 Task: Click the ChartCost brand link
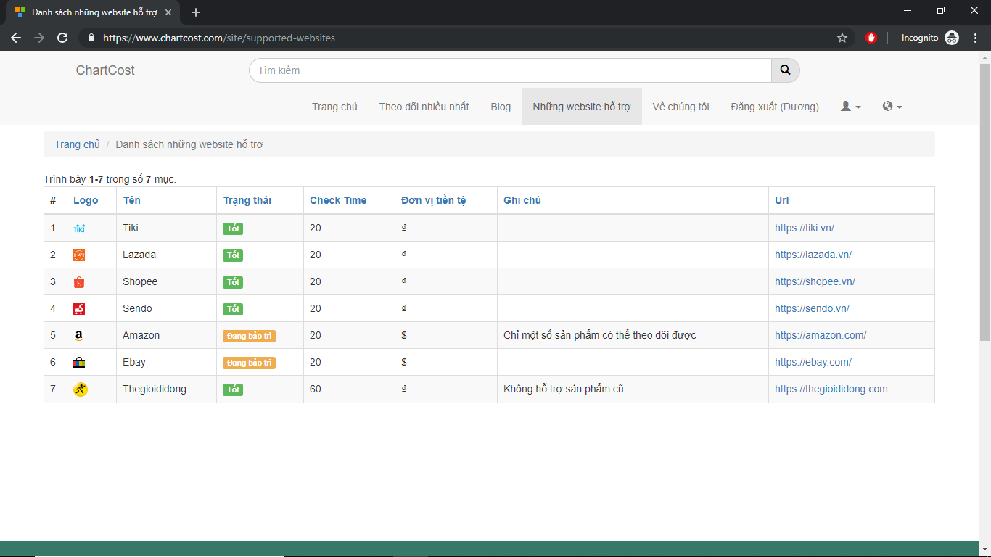[105, 70]
